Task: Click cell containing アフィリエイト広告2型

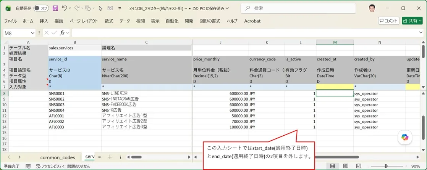Action: (147, 121)
